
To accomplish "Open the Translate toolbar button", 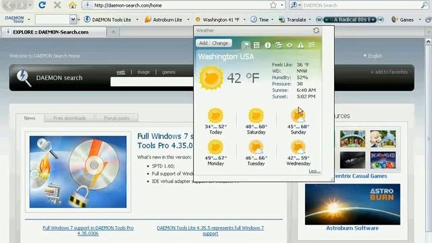I will click(x=292, y=20).
